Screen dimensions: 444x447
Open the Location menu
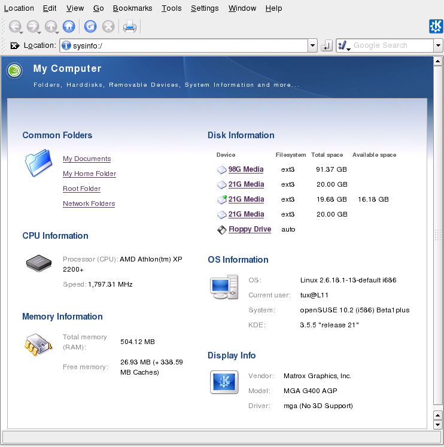pyautogui.click(x=19, y=8)
